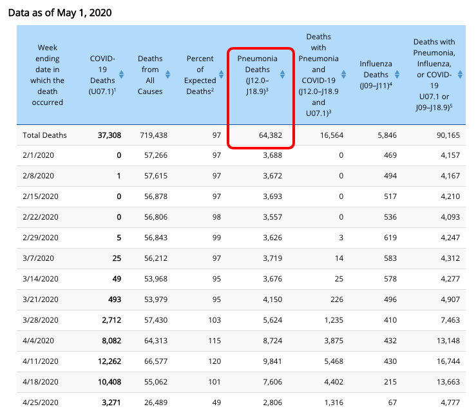Open footnote 1 beside COVID-19 Deaths (U07.1)
Image resolution: width=476 pixels, height=418 pixels.
tap(115, 90)
